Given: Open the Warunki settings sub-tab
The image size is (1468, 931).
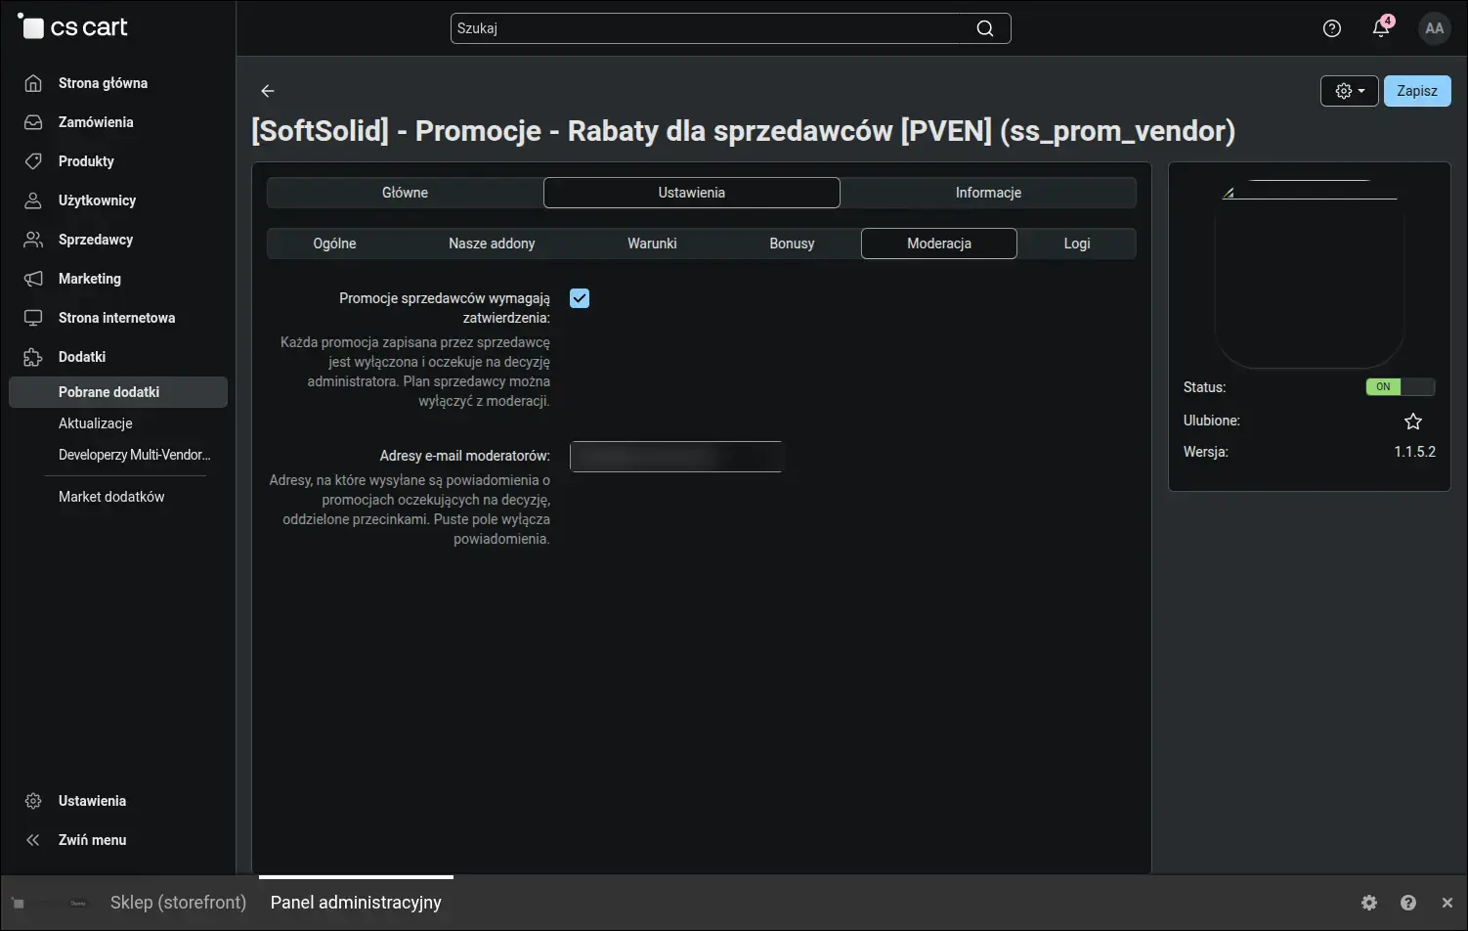Looking at the screenshot, I should click(x=652, y=244).
